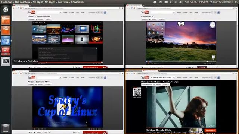
Task: Click YouTube logo in Welcome to Ubuntu window
Action: pos(31,77)
